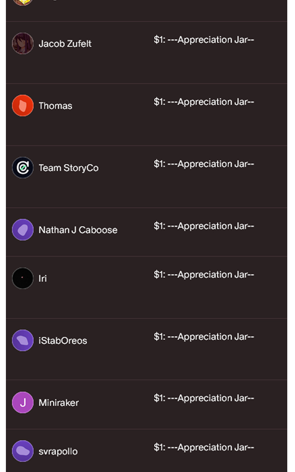This screenshot has width=295, height=472.
Task: Open Team StoryCo member name
Action: click(69, 168)
